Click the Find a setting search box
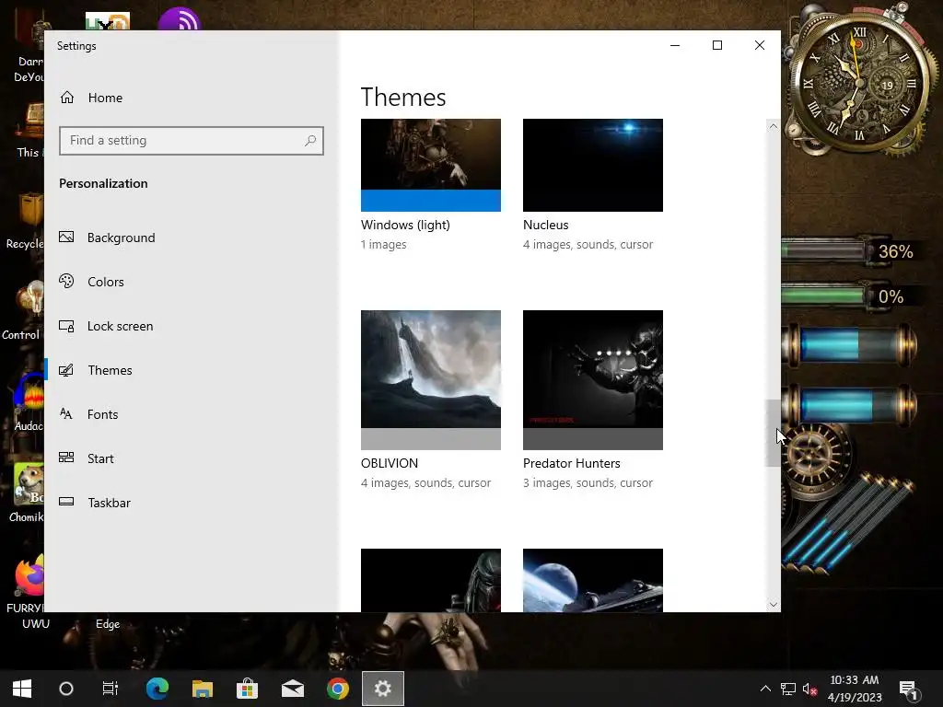The height and width of the screenshot is (707, 943). pyautogui.click(x=192, y=141)
